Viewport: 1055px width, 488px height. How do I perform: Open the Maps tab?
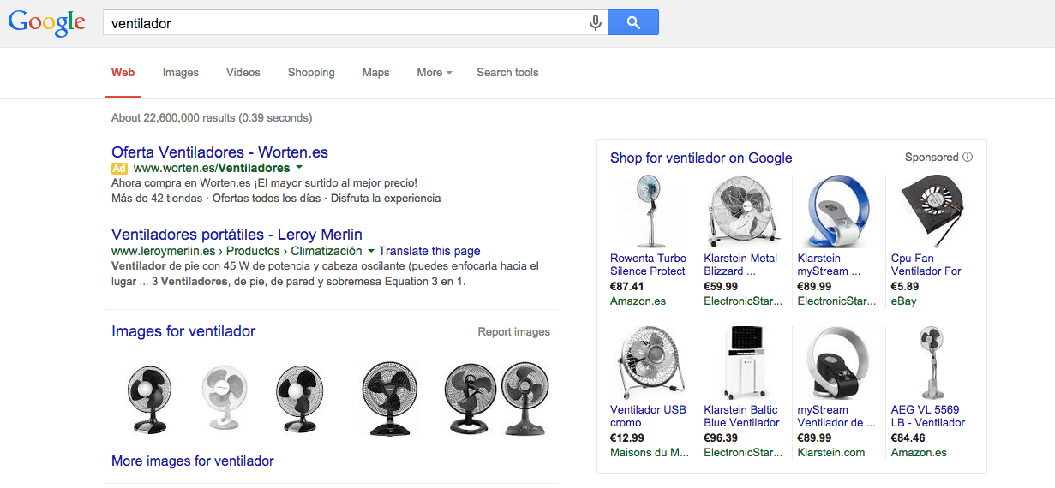pos(376,73)
